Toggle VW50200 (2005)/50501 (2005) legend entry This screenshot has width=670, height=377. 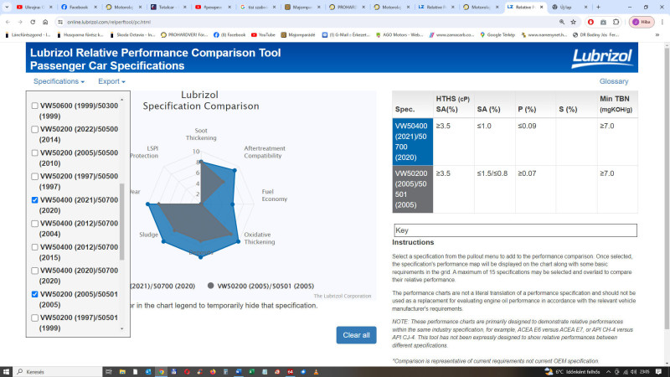click(260, 286)
